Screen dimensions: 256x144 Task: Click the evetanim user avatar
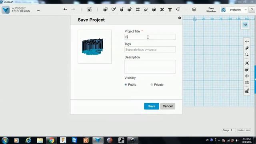pyautogui.click(x=223, y=10)
